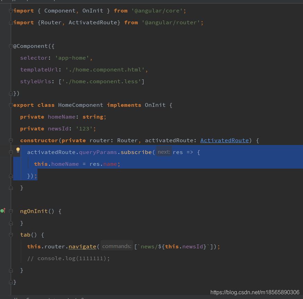303x299 pixels.
Task: Toggle the fold marker on the Router import line
Action: tap(11, 23)
